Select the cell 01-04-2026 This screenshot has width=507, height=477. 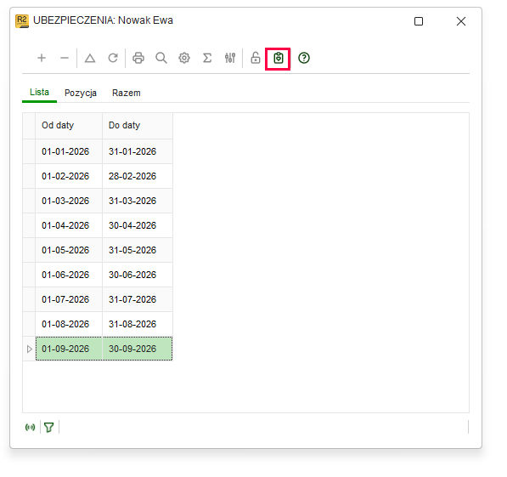(x=69, y=225)
